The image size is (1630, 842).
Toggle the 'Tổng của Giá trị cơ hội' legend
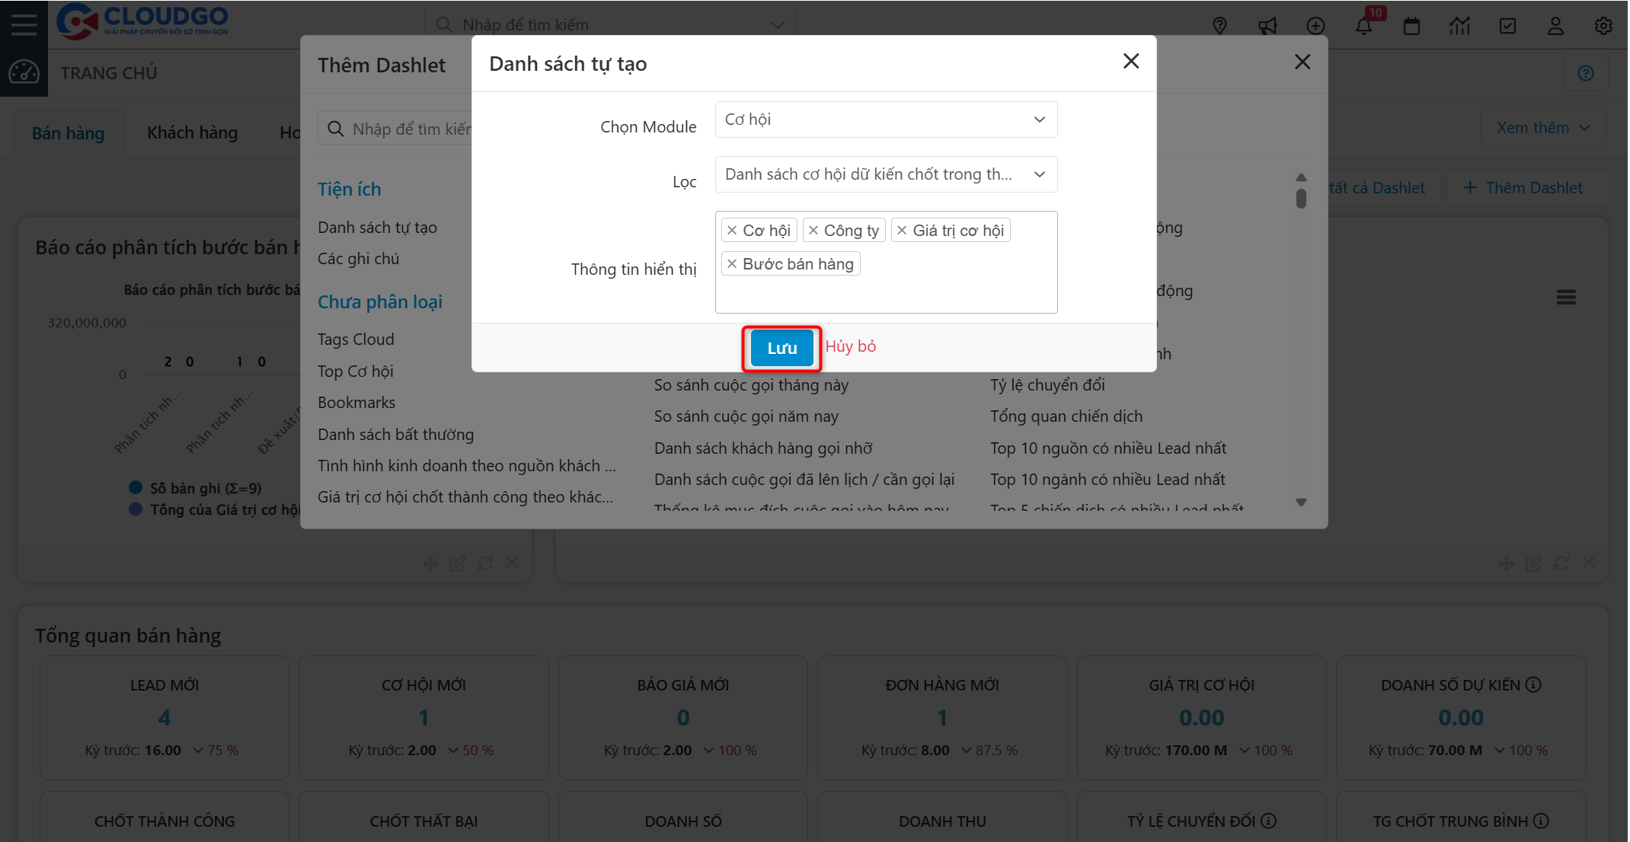[x=207, y=509]
